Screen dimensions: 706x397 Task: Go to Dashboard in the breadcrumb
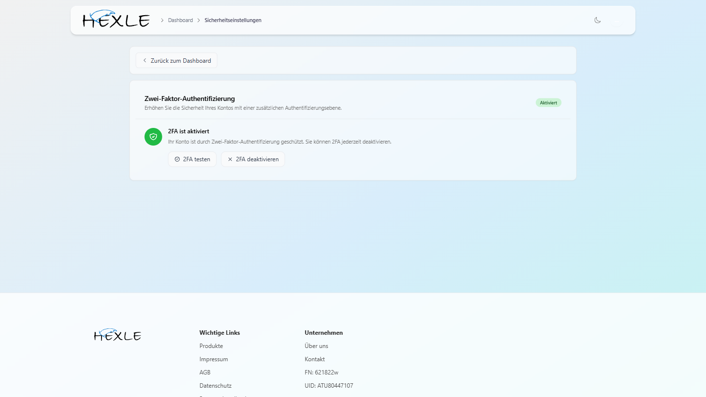[x=180, y=20]
